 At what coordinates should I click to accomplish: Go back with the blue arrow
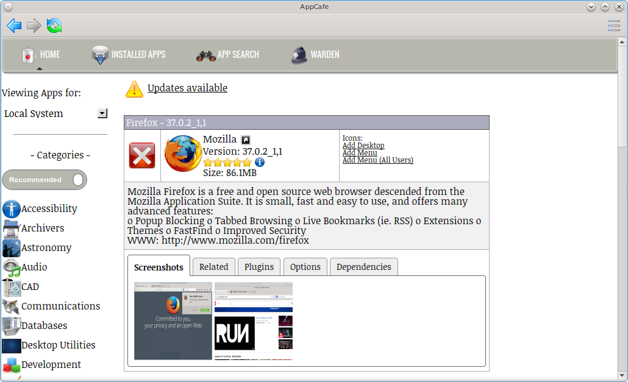click(15, 26)
